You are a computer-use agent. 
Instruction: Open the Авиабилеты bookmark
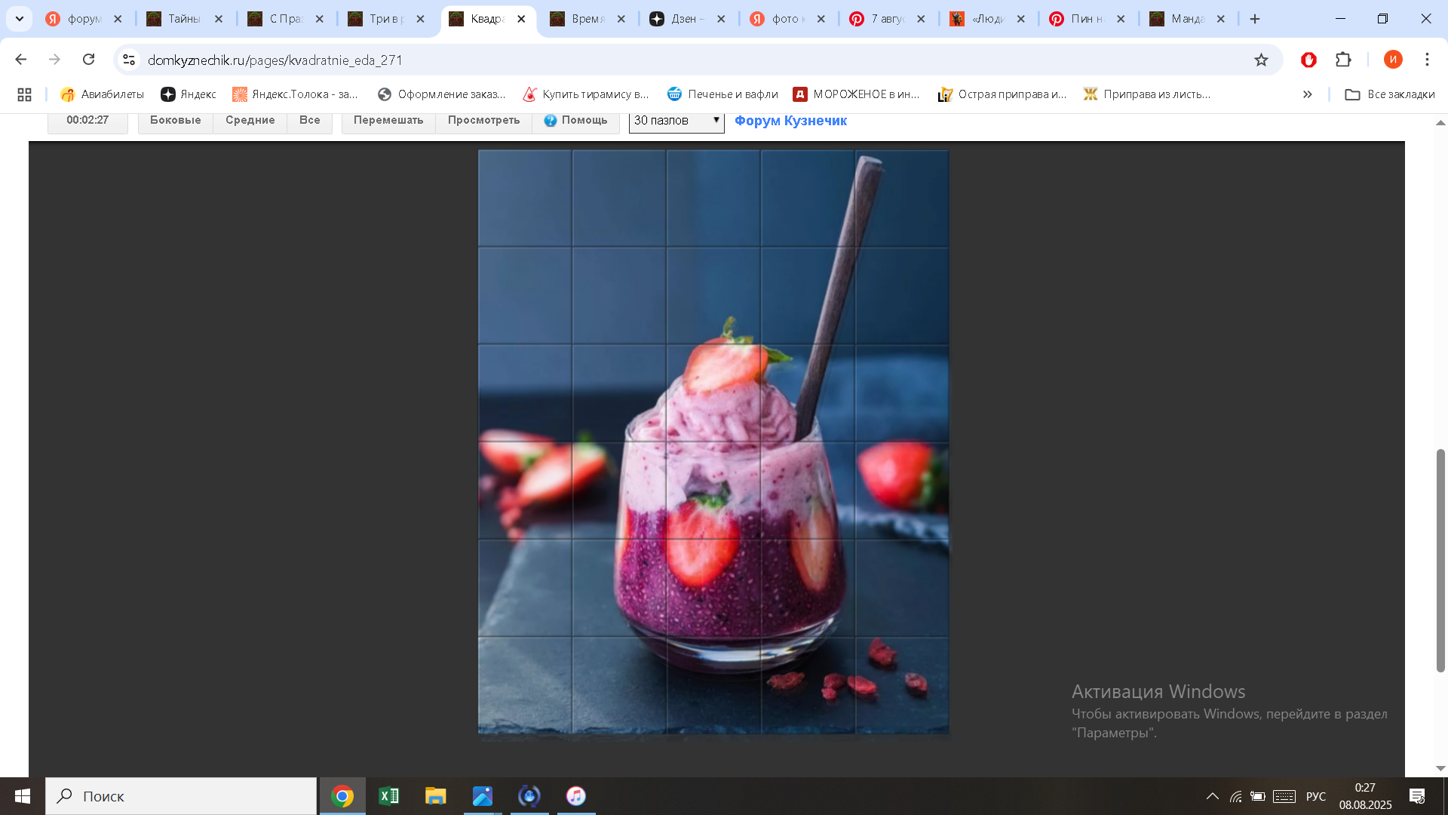point(102,94)
